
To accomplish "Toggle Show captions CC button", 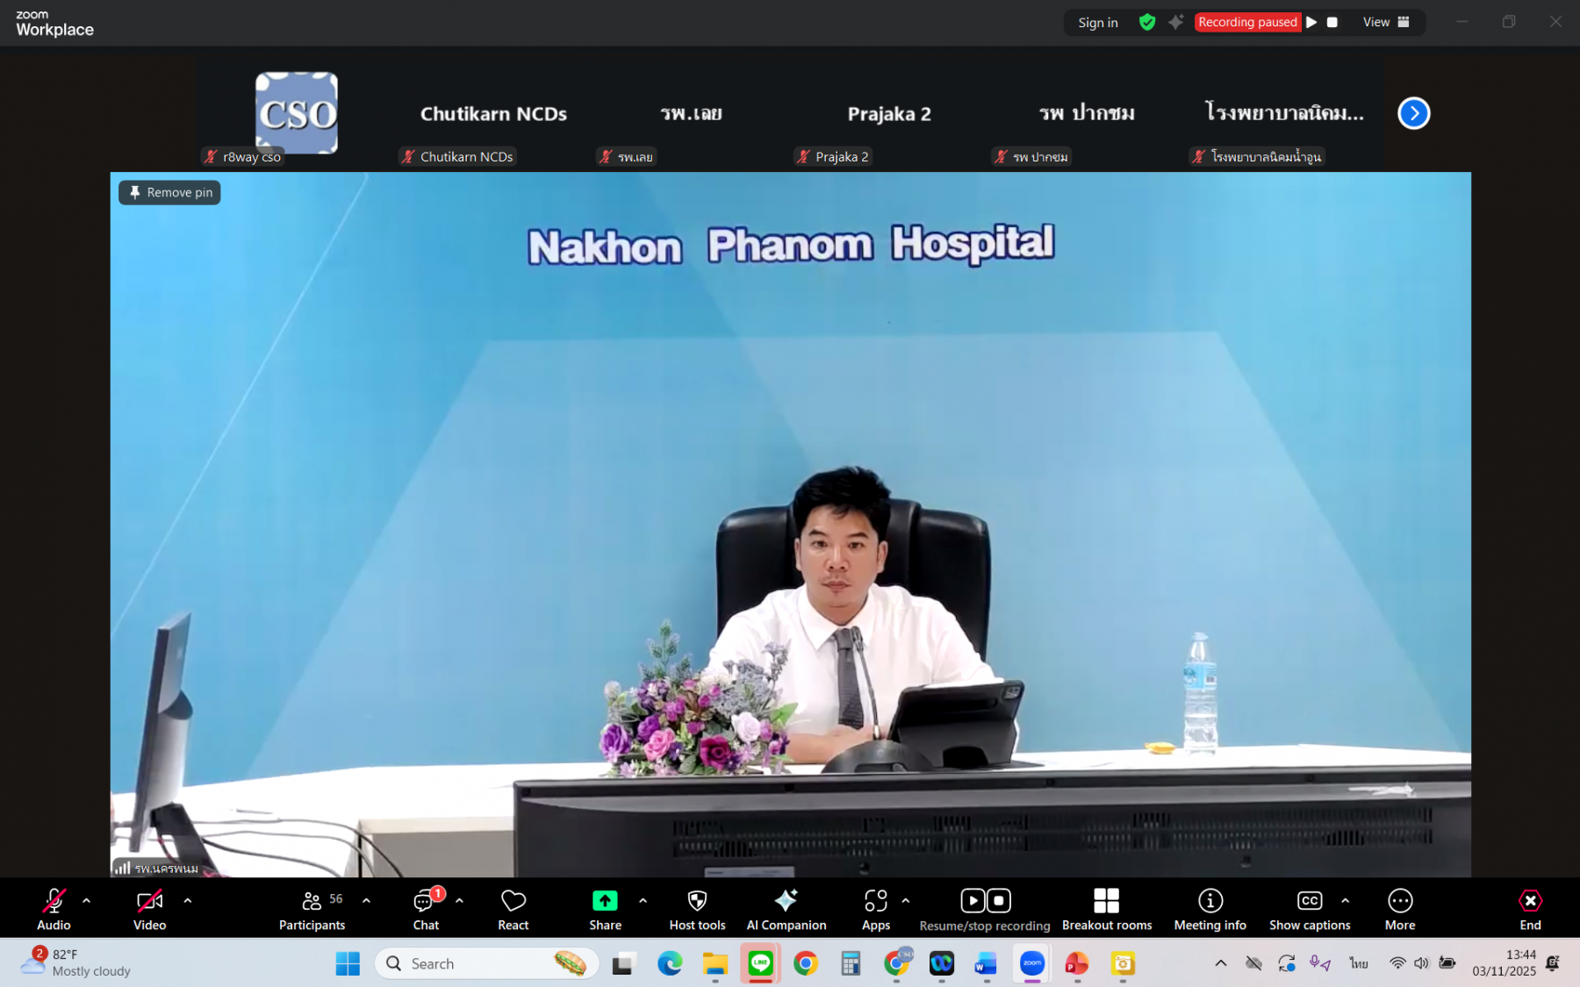I will tap(1309, 908).
